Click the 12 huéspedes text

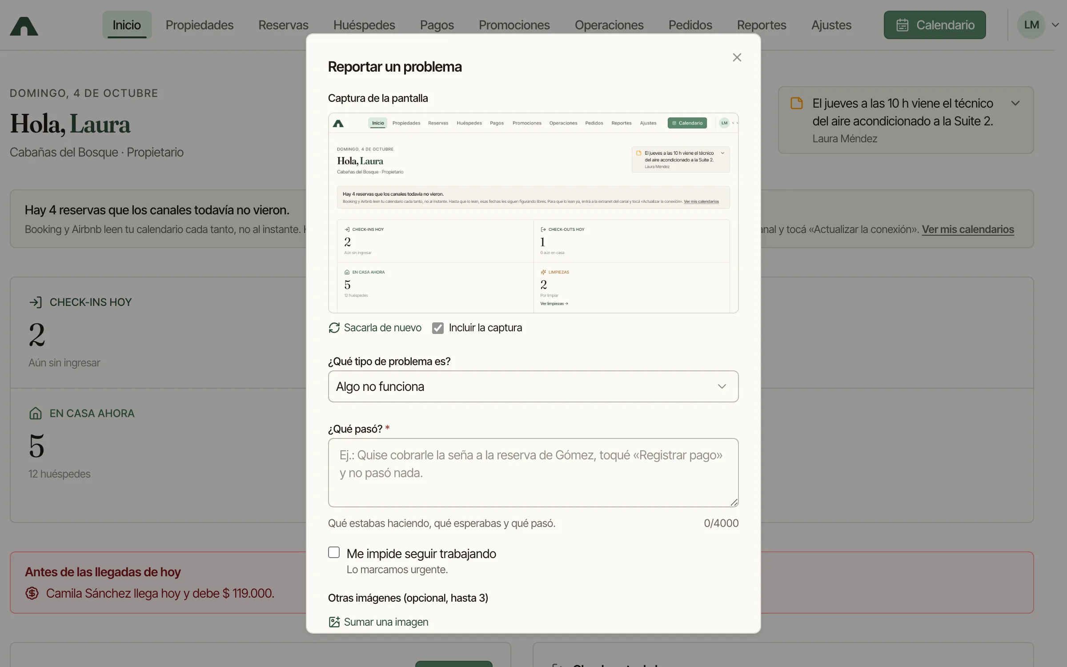point(60,474)
